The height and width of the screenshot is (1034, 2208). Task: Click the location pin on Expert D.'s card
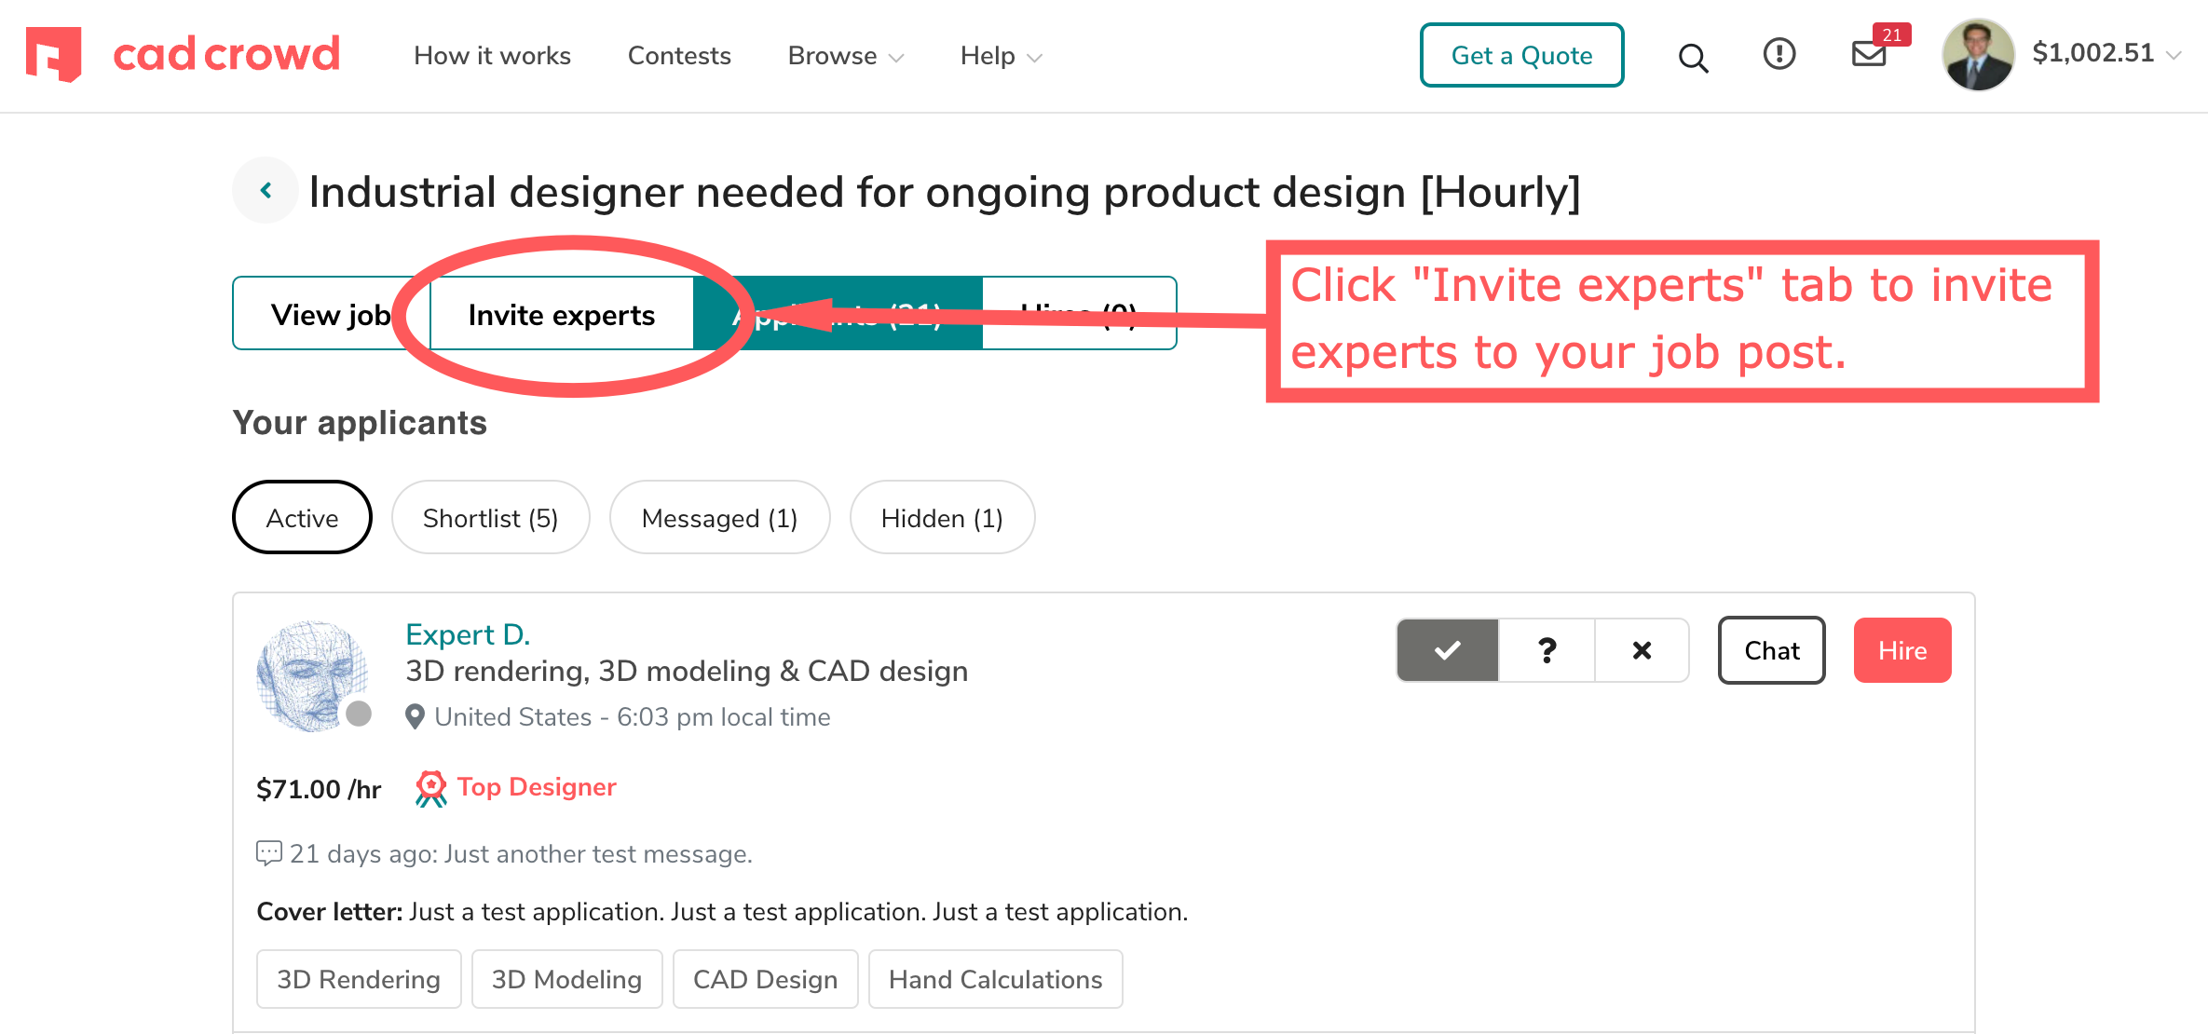(416, 716)
